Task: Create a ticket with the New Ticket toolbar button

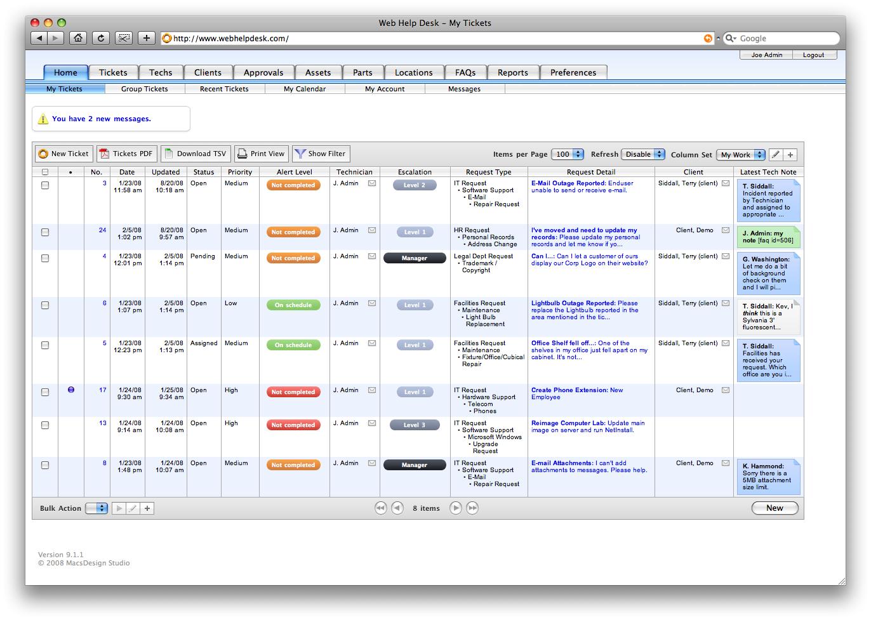Action: pyautogui.click(x=64, y=154)
